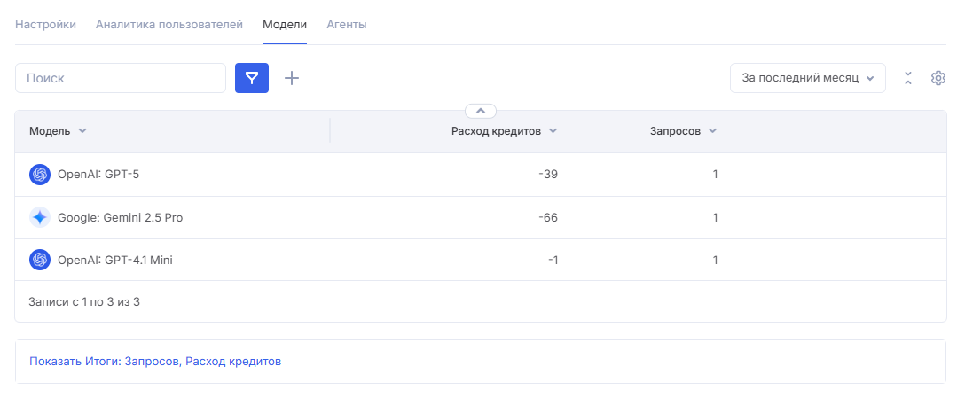Select the Модели tab

point(285,25)
